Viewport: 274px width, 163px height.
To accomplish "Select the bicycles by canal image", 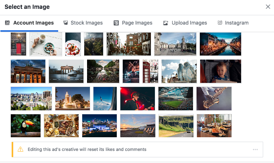I will point(103,71).
